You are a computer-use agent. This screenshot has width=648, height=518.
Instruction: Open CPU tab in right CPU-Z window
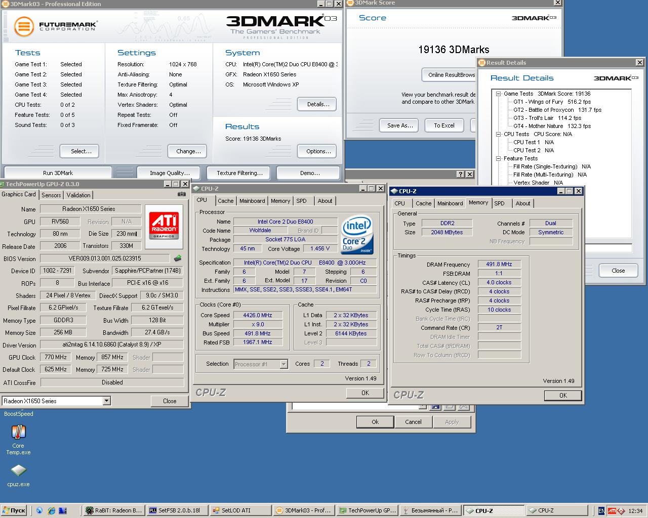400,203
